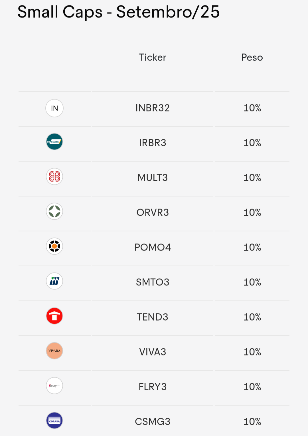Select the red Tenda logo icon
Viewport: 308px width, 436px height.
coord(54,316)
